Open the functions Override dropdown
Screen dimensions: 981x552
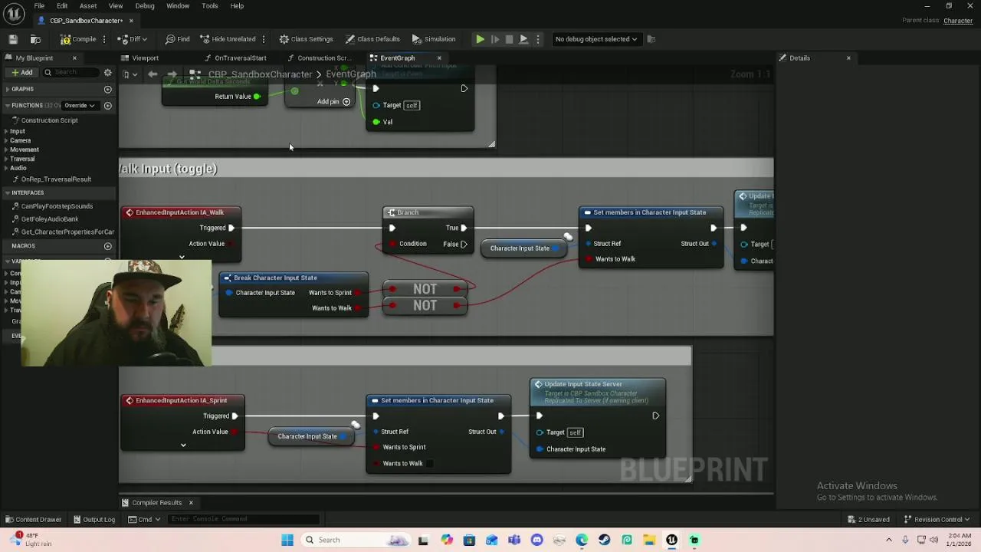[79, 105]
